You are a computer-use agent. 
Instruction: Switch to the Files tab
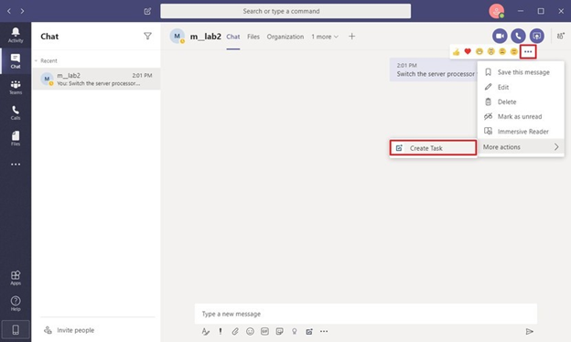pyautogui.click(x=253, y=37)
